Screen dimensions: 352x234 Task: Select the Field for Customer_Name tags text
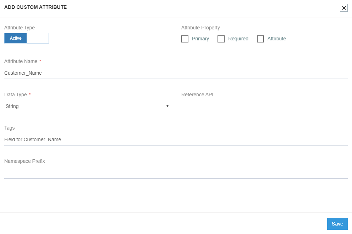pos(33,139)
